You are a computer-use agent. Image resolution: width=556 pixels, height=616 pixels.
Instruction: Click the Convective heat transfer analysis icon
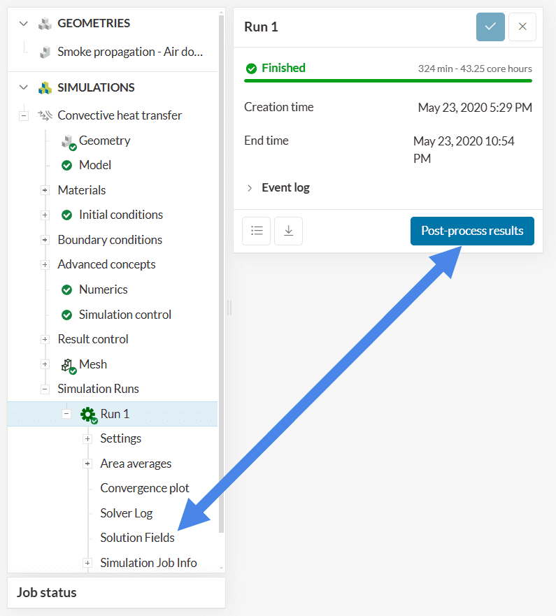45,115
